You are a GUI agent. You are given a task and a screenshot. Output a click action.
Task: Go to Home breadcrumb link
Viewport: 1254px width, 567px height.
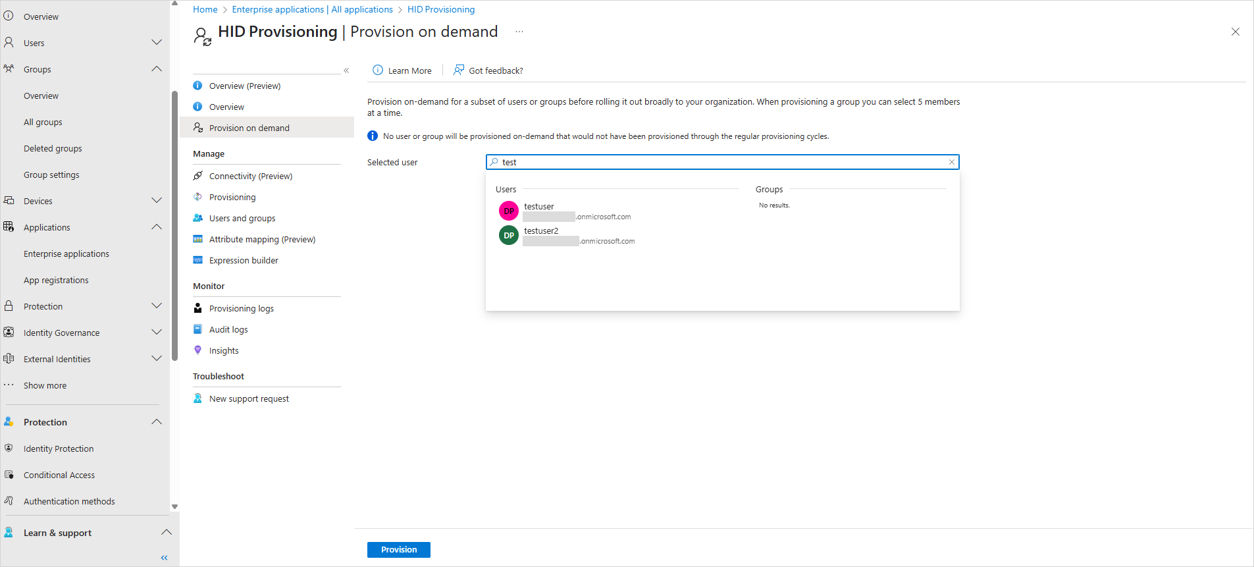pyautogui.click(x=205, y=9)
